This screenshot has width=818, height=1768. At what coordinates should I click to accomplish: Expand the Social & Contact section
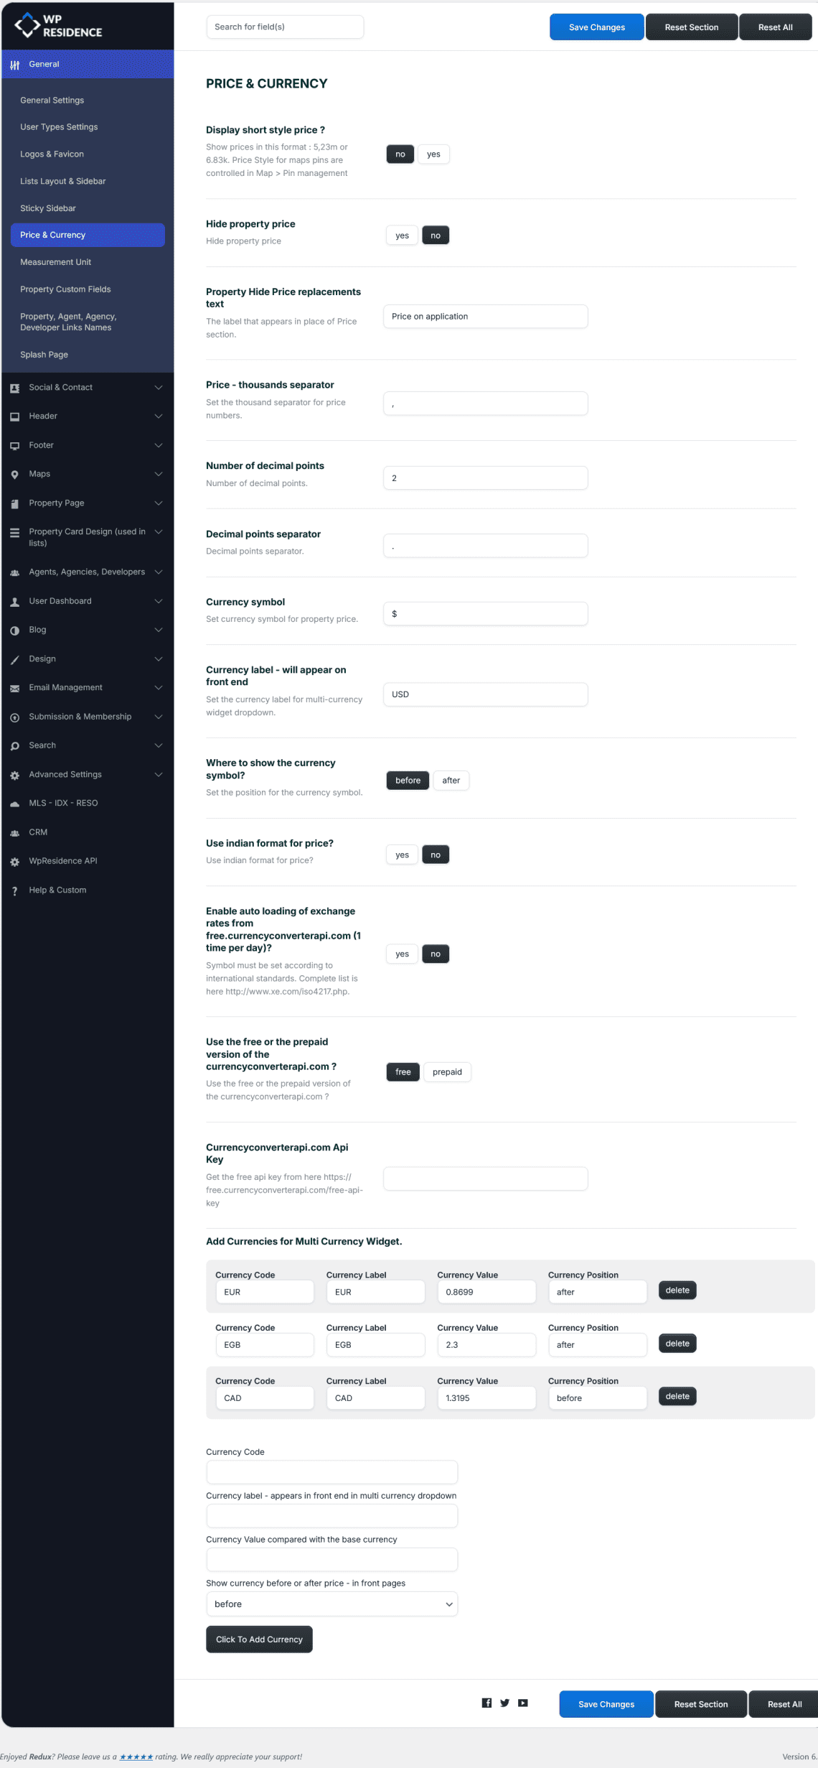(159, 388)
